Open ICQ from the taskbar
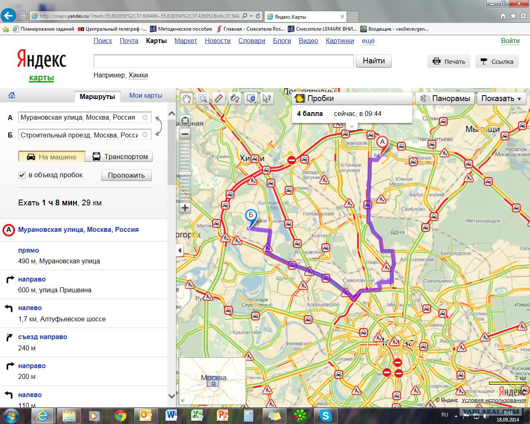Viewport: 530px width, 424px height. tap(300, 415)
